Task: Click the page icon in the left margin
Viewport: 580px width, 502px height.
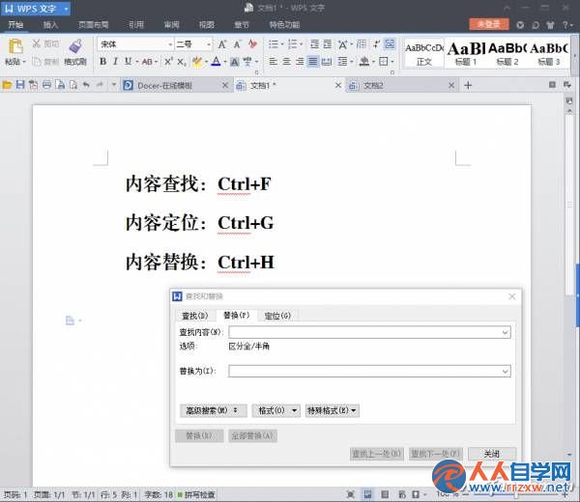Action: [x=71, y=321]
